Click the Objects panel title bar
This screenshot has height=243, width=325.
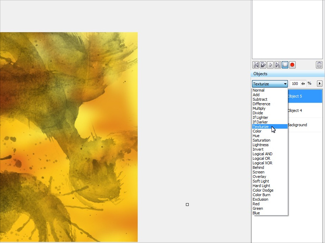pyautogui.click(x=287, y=74)
